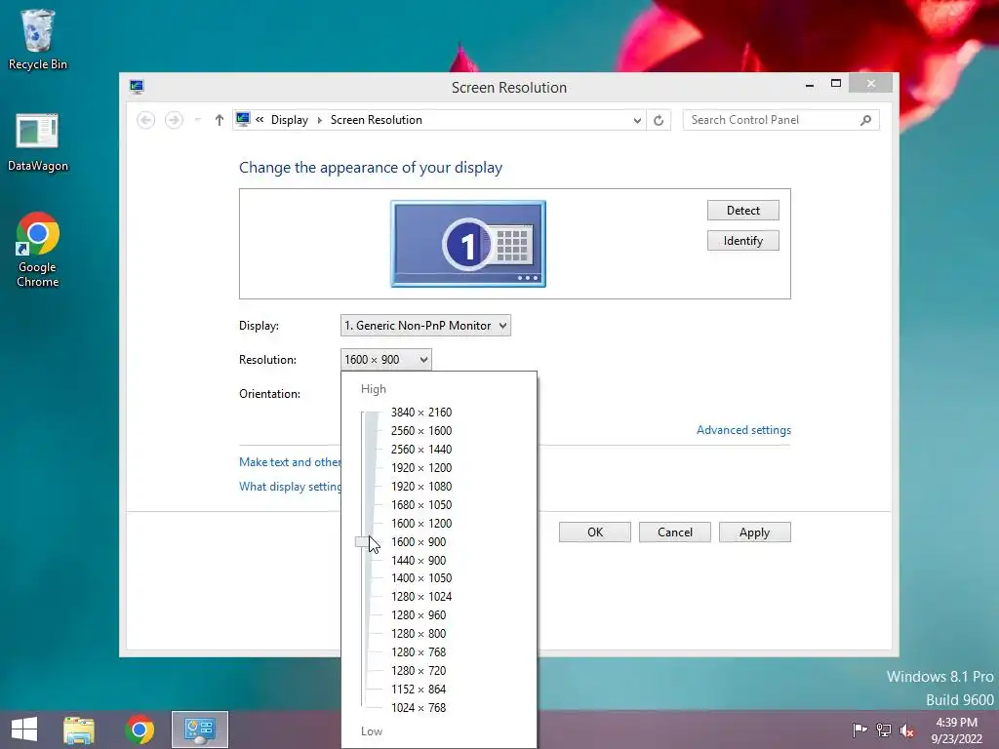Go up one level with the Up arrow
This screenshot has width=999, height=749.
click(220, 120)
